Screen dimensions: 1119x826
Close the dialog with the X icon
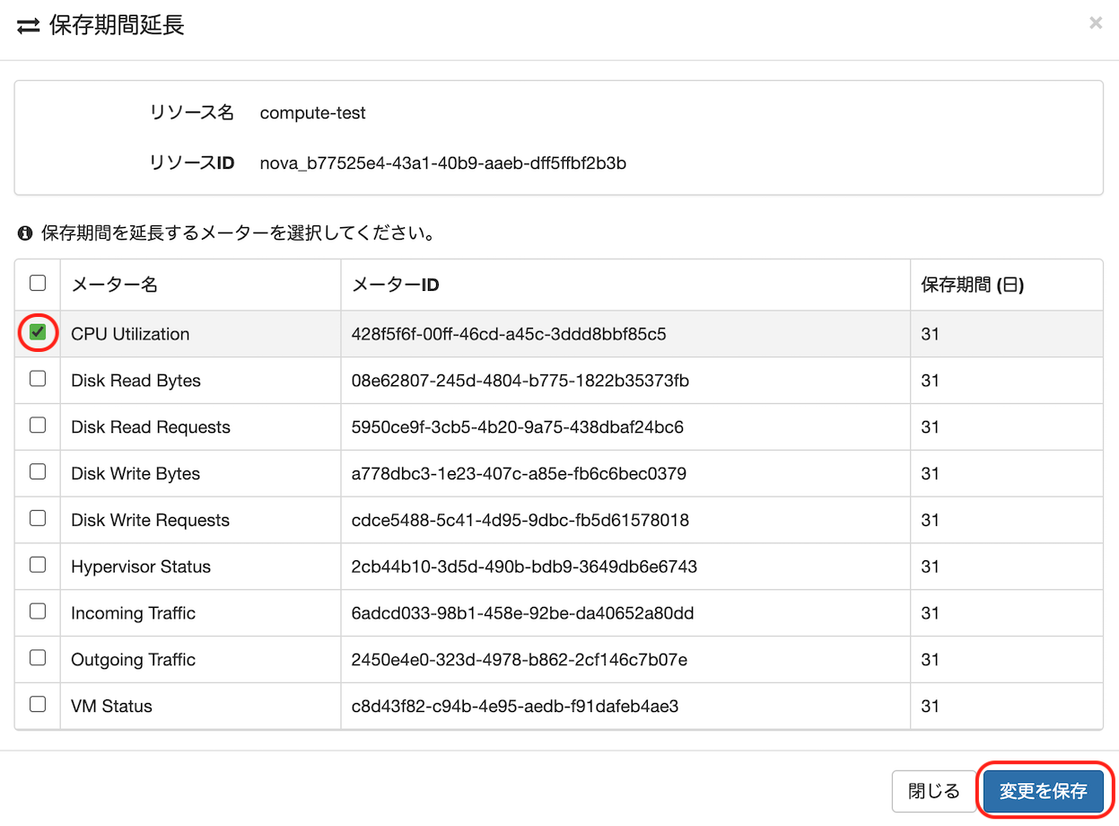click(x=1095, y=23)
